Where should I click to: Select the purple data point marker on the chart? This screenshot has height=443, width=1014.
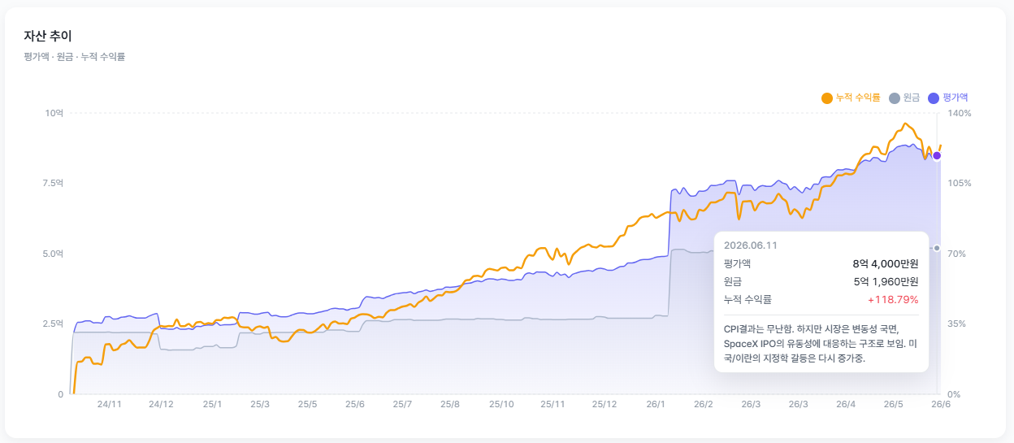coord(937,155)
